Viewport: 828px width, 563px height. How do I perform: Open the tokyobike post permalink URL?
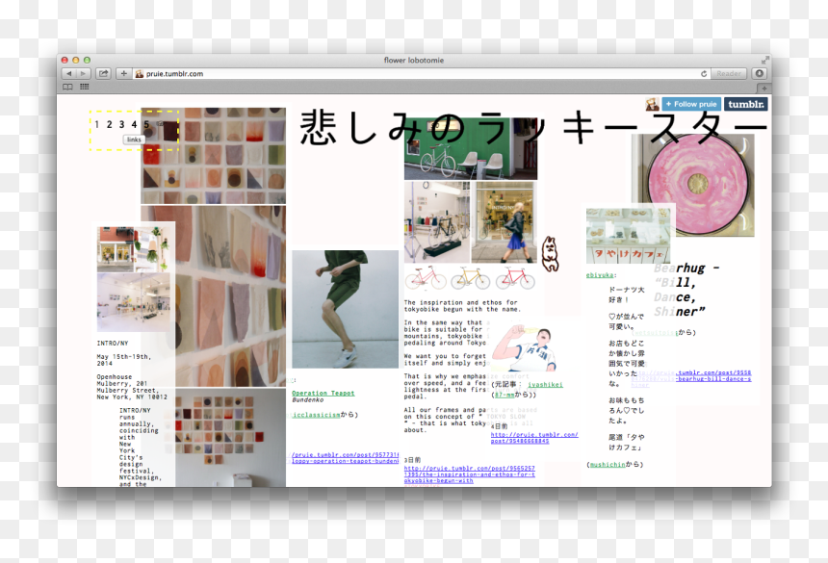(x=470, y=474)
